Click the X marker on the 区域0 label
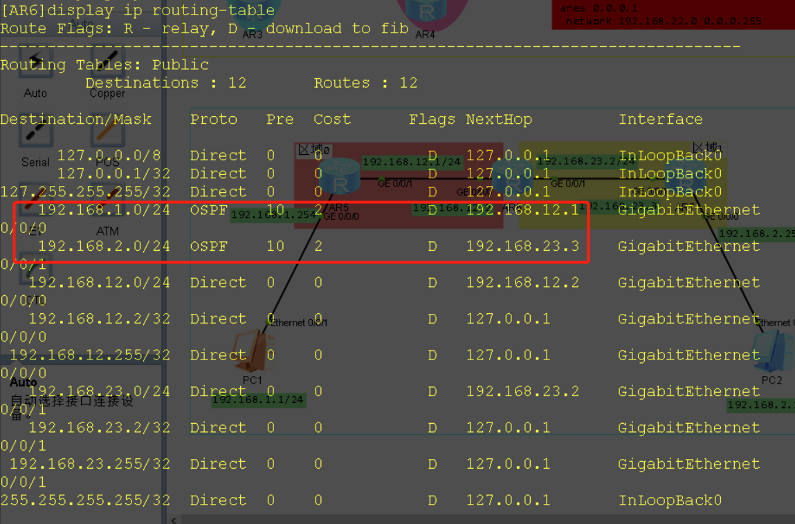Viewport: 795px width, 524px height. 304,149
